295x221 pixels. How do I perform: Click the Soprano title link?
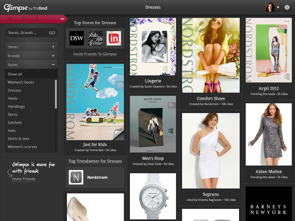click(x=211, y=194)
